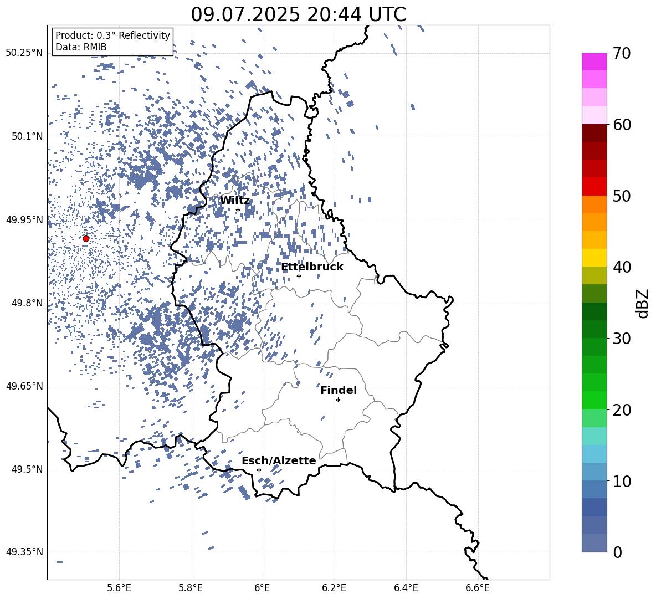Pick the magenta swatch just below the 70 tick
This screenshot has height=599, width=656.
coord(594,62)
